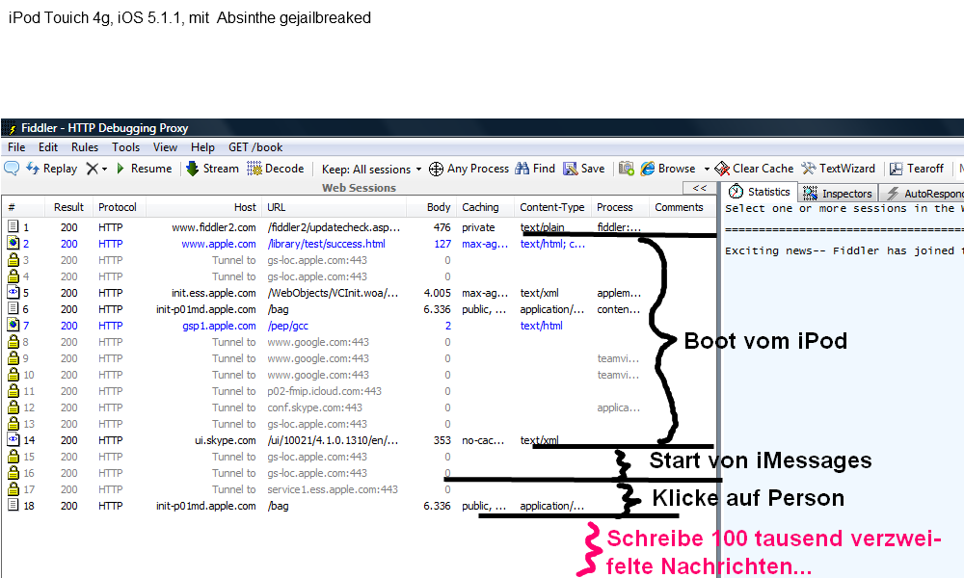Click the Browse button
The width and height of the screenshot is (964, 578).
(x=668, y=169)
